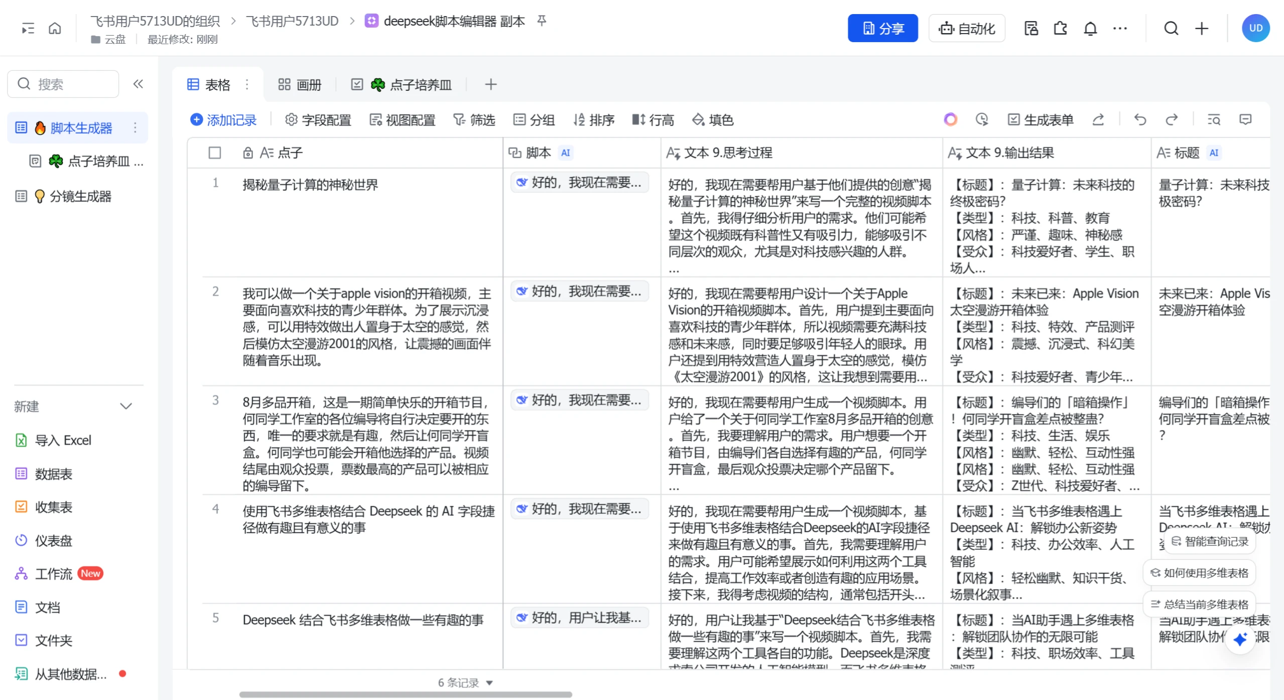Collapse the left sidebar panel
The image size is (1284, 700).
pyautogui.click(x=139, y=83)
